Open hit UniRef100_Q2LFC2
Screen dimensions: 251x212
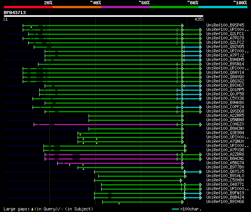pos(225,43)
